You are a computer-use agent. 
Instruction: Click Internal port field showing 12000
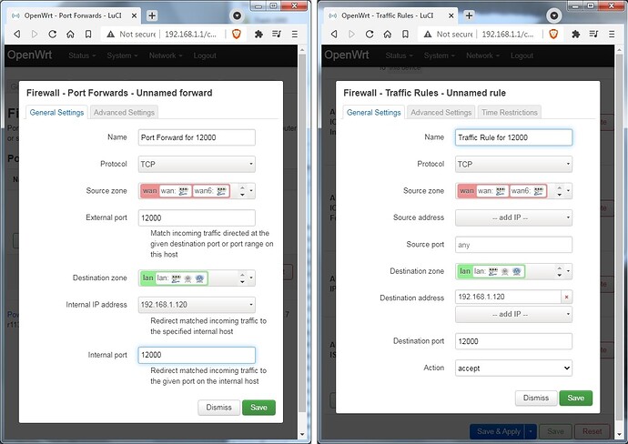[x=197, y=355]
